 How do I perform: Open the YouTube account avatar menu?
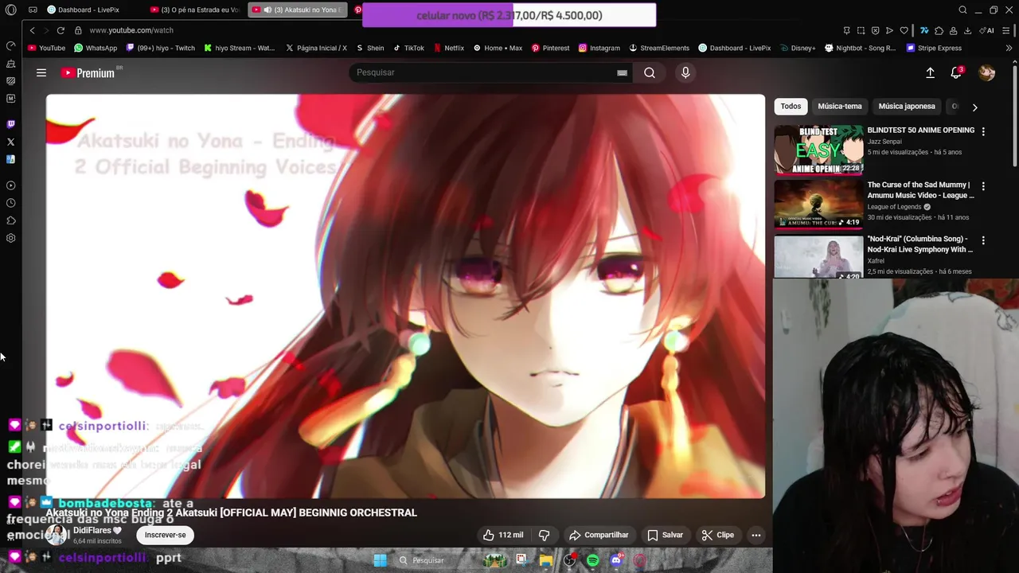[987, 72]
